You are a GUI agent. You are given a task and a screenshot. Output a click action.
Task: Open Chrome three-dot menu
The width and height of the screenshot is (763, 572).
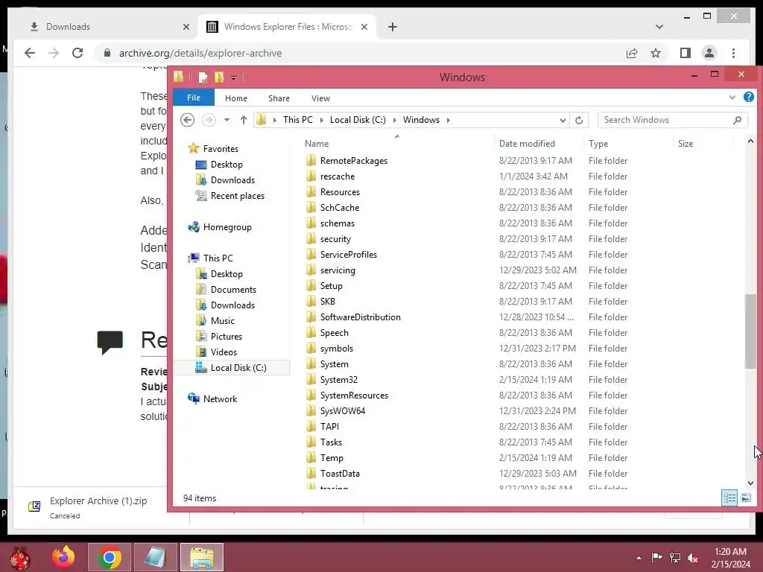coord(733,53)
